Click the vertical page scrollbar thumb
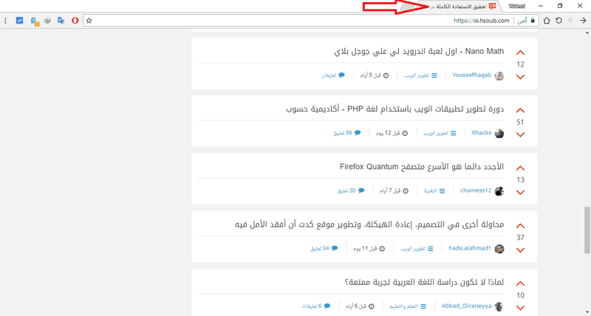Viewport: 591px width, 316px height. click(x=587, y=230)
